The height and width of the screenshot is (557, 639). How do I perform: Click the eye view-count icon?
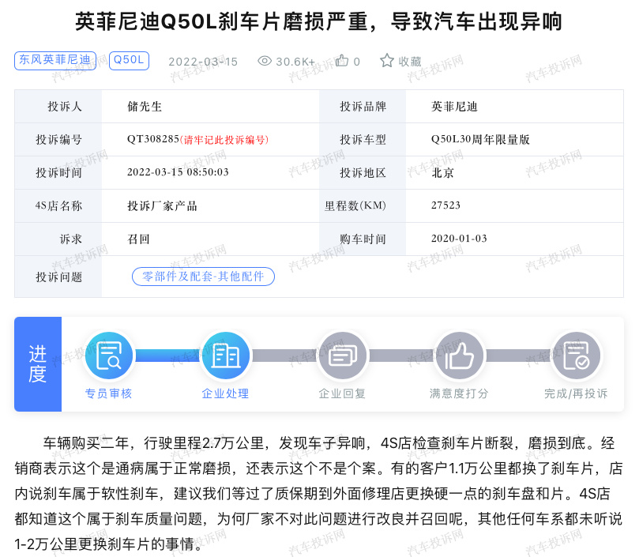(265, 61)
